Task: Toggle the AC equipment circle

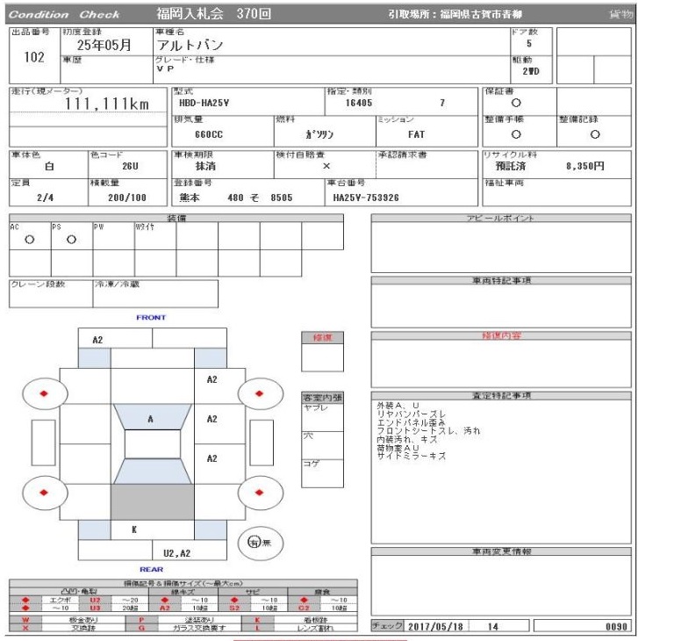Action: coord(29,239)
